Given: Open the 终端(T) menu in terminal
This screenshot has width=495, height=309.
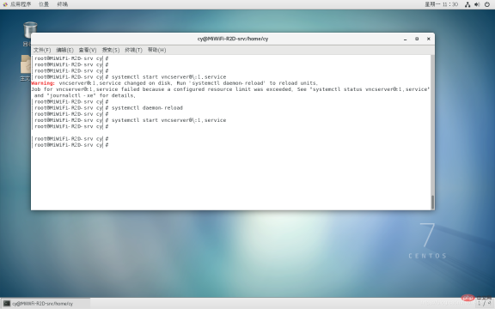Looking at the screenshot, I should click(133, 50).
